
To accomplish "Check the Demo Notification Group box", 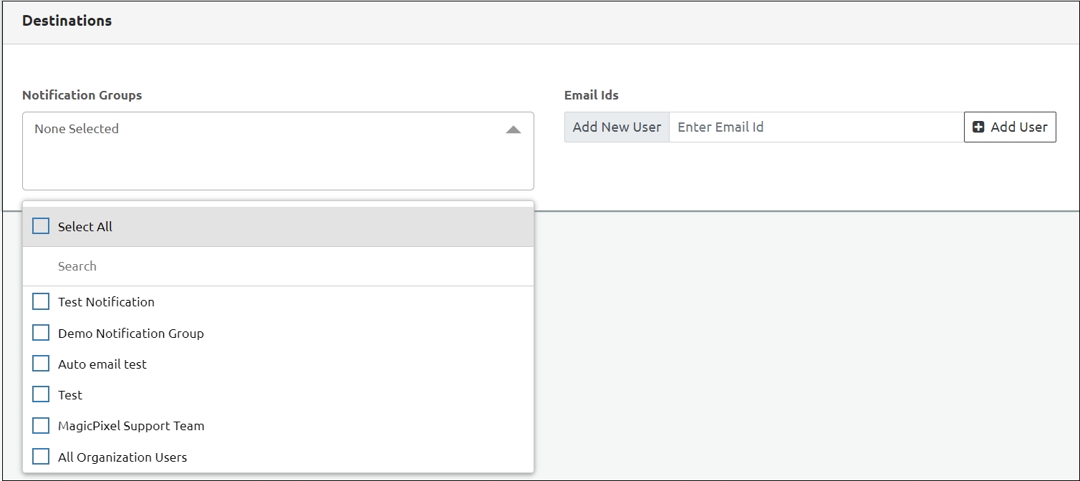I will tap(41, 333).
